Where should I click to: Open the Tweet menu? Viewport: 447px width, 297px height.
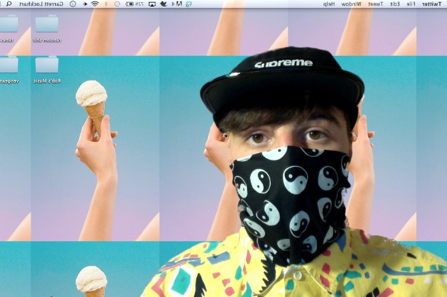click(376, 4)
